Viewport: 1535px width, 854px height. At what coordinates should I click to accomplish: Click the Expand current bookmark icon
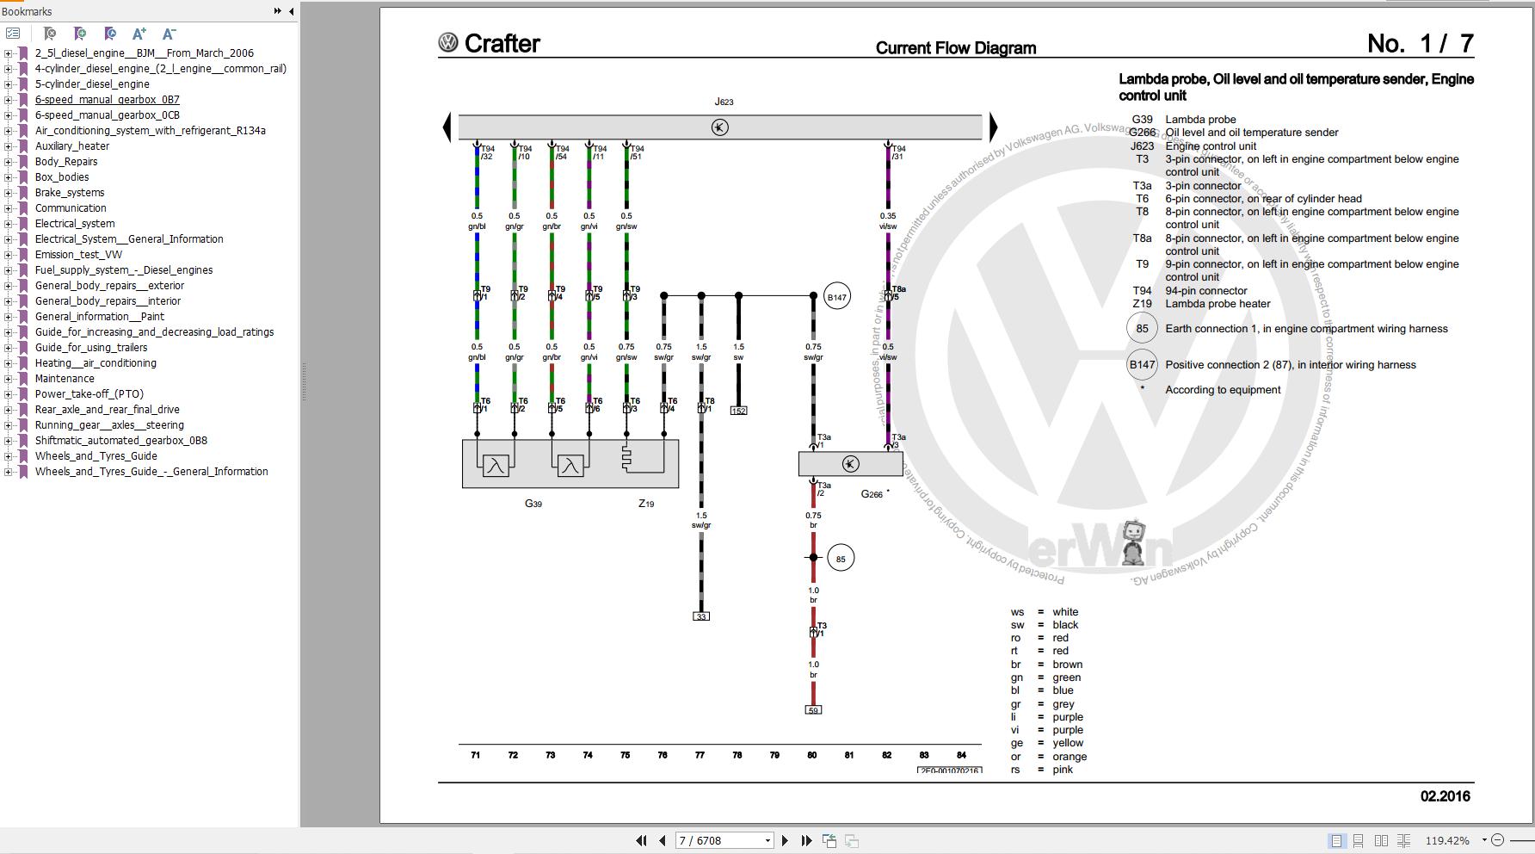(x=110, y=33)
